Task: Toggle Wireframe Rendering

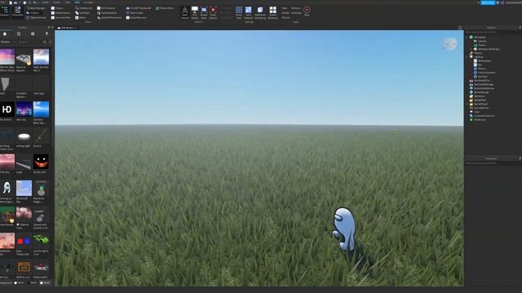Action: click(260, 13)
